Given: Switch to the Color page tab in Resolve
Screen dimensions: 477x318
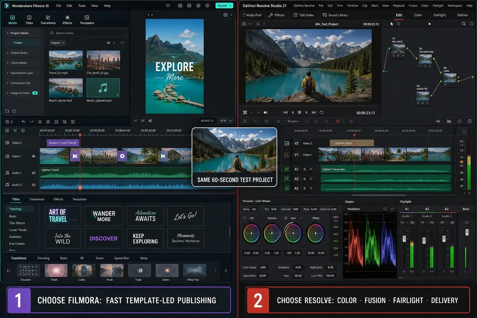Looking at the screenshot, I should 418,15.
